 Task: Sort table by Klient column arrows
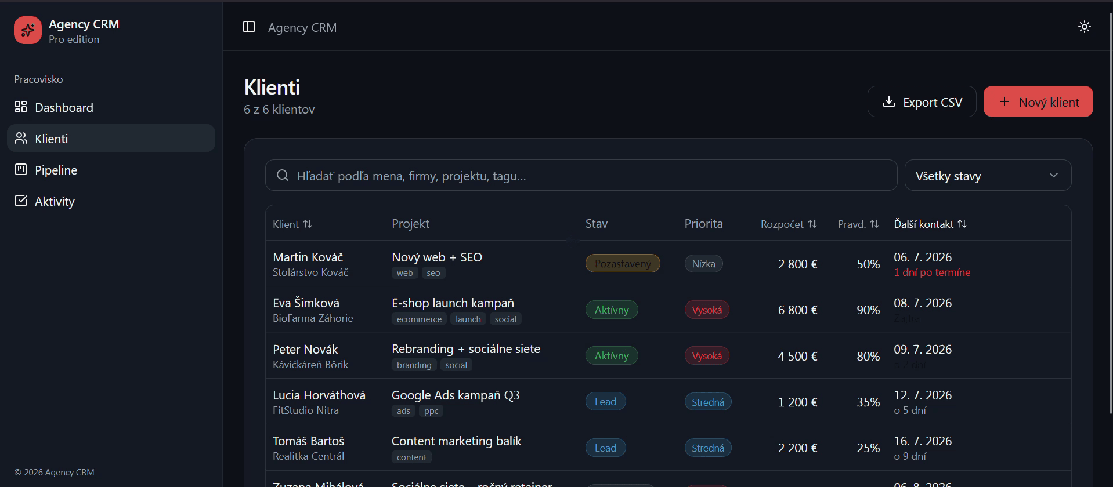(x=308, y=224)
